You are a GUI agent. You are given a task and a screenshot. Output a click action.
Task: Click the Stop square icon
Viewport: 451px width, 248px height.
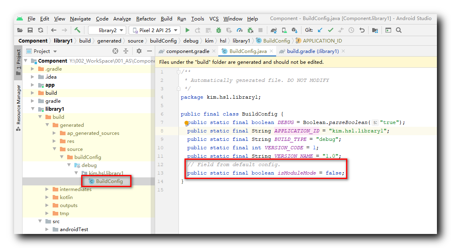click(x=260, y=30)
